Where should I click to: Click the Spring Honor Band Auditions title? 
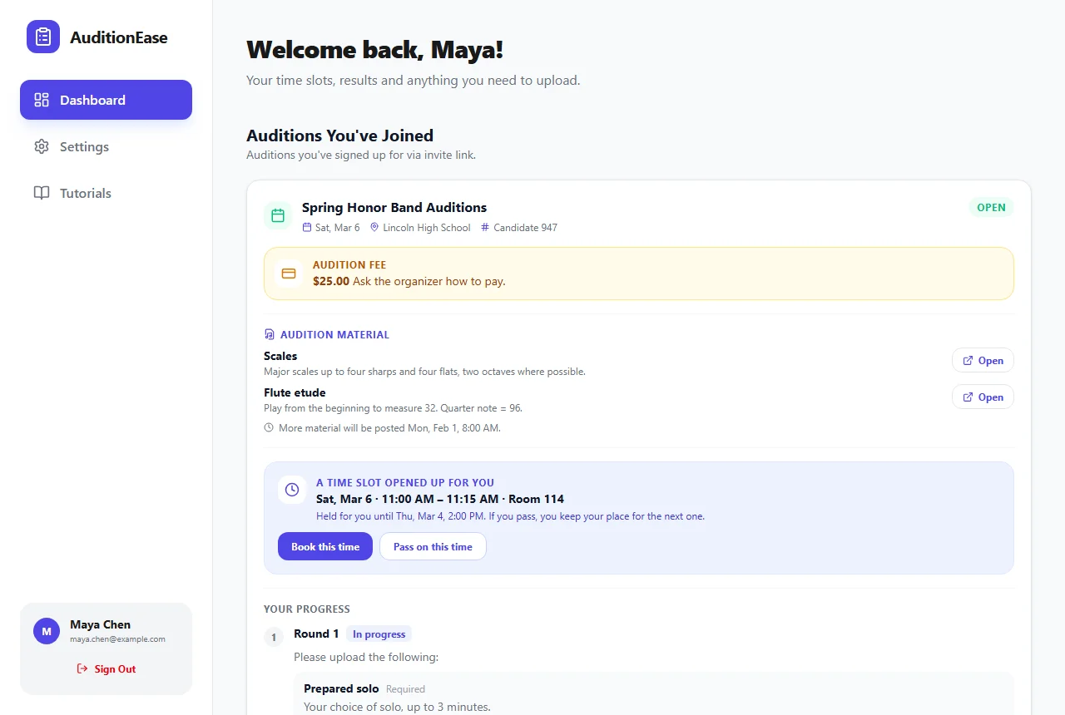pyautogui.click(x=394, y=207)
